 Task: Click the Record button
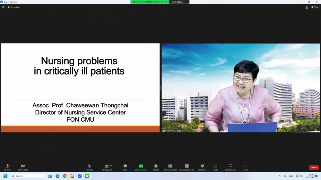156,167
